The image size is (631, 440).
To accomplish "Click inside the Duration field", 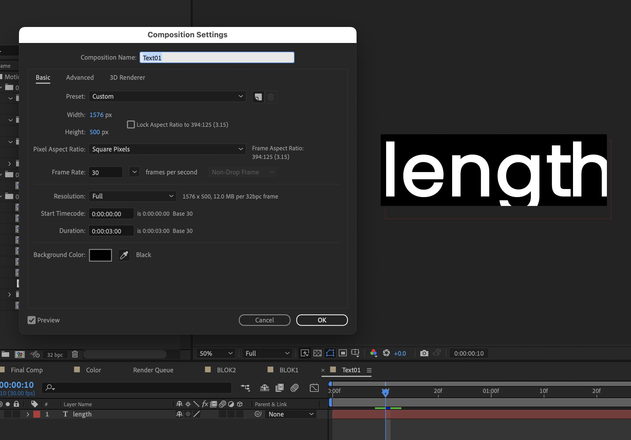I will pos(111,231).
